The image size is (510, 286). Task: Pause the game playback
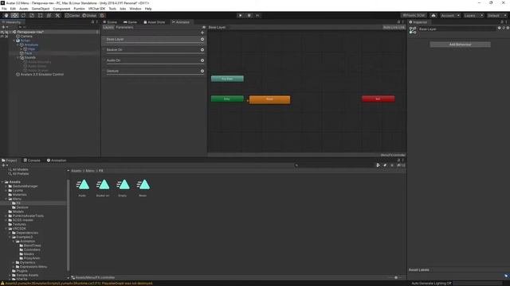point(249,15)
